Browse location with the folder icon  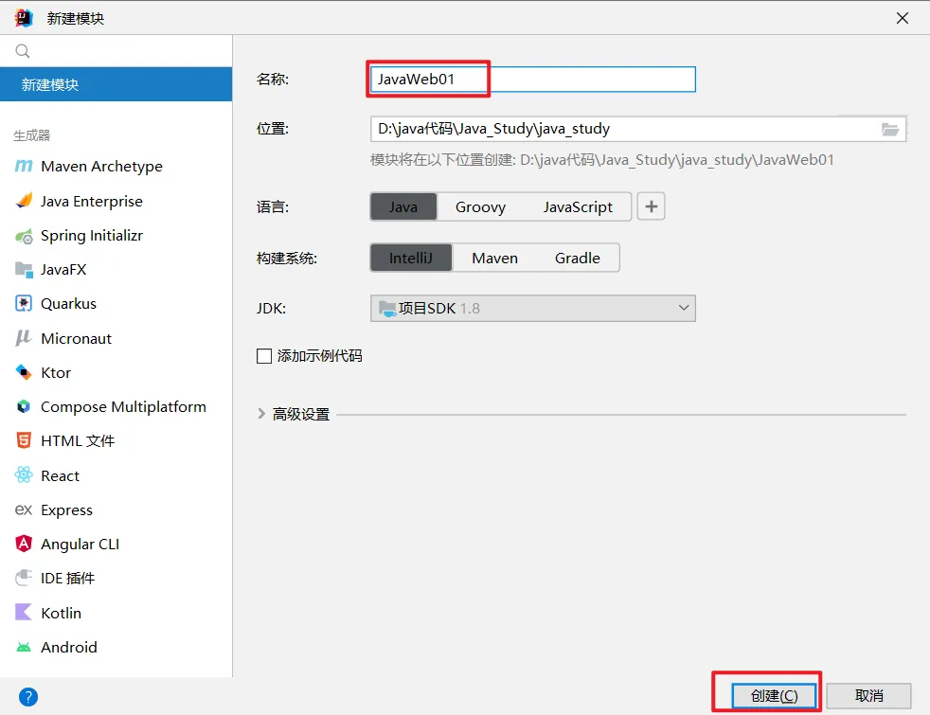pyautogui.click(x=889, y=129)
